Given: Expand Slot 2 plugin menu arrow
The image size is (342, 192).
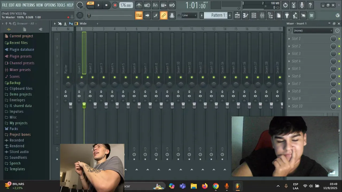Looking at the screenshot, I should [289, 46].
